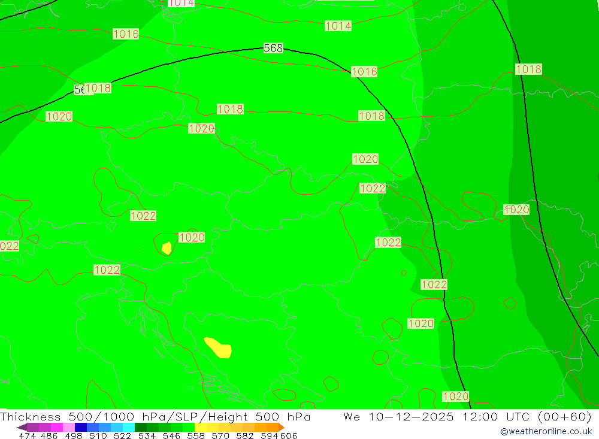Click the black 568 height contour label

point(273,48)
